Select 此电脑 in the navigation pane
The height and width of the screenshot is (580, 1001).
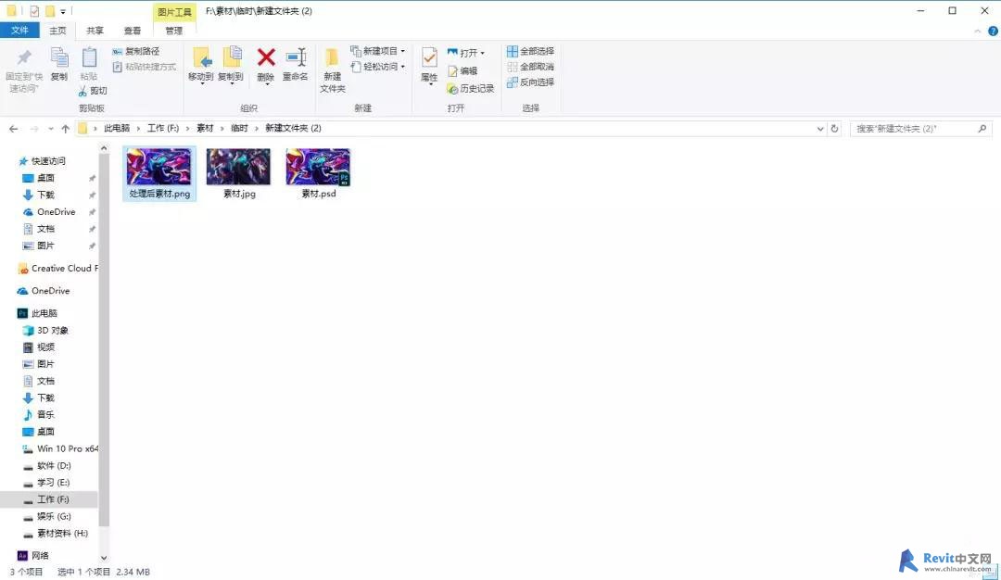tap(44, 313)
